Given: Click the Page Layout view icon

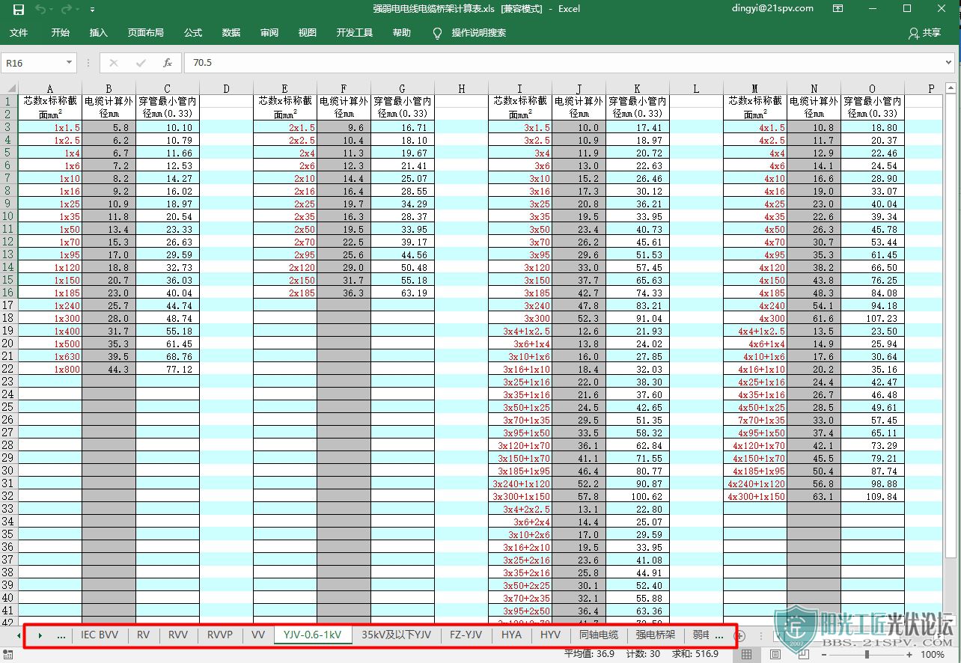Looking at the screenshot, I should pyautogui.click(x=775, y=654).
